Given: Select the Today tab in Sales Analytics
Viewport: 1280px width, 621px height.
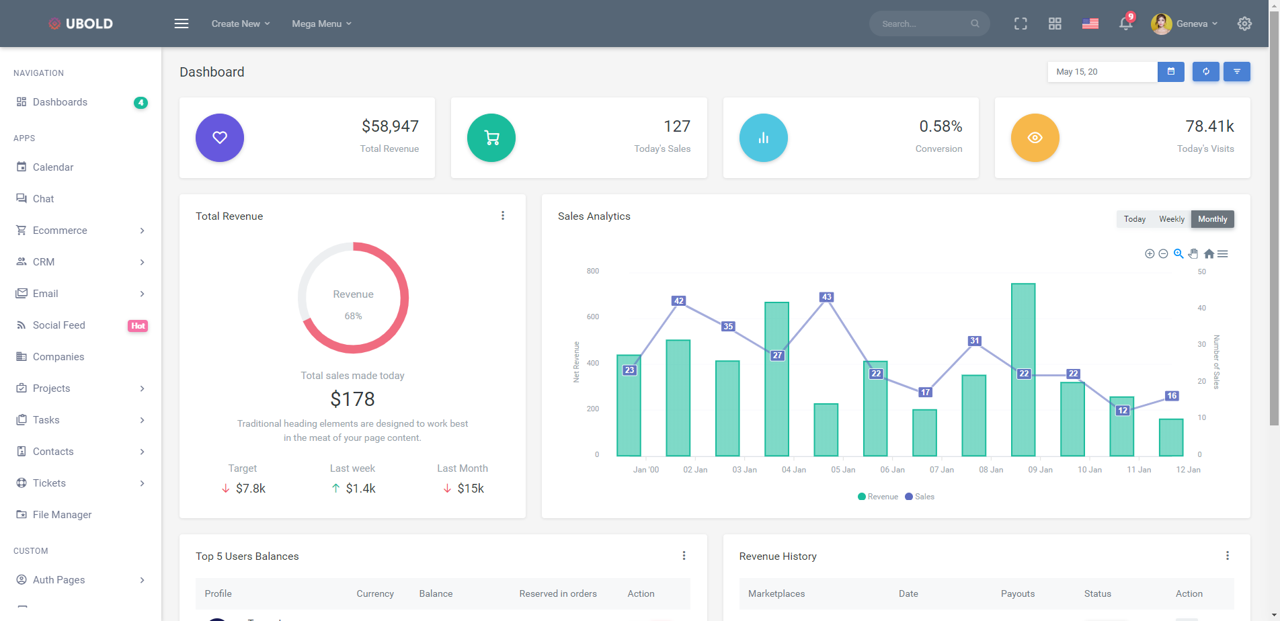Looking at the screenshot, I should (x=1134, y=218).
